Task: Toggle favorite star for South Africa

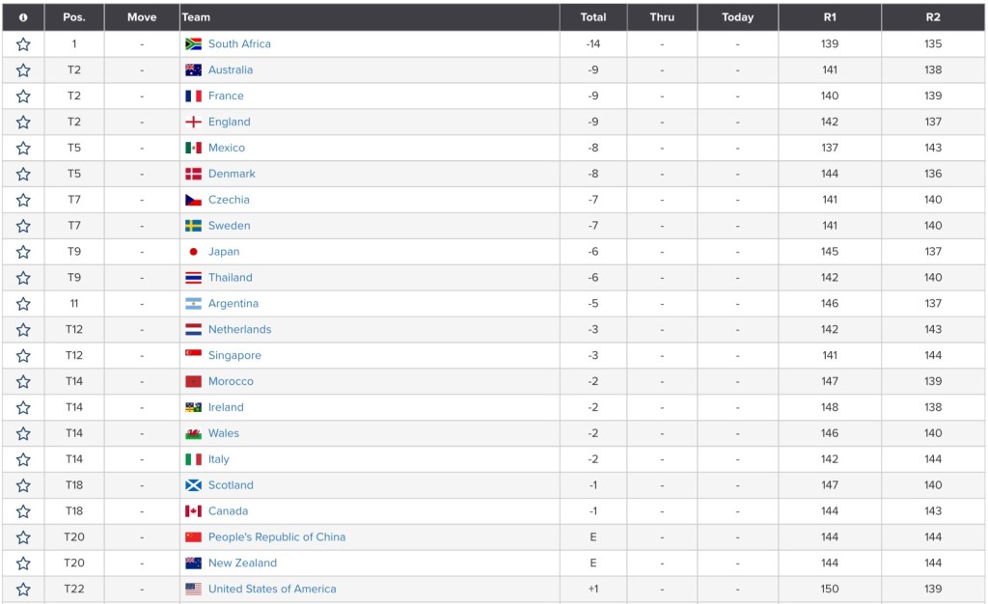Action: [23, 44]
